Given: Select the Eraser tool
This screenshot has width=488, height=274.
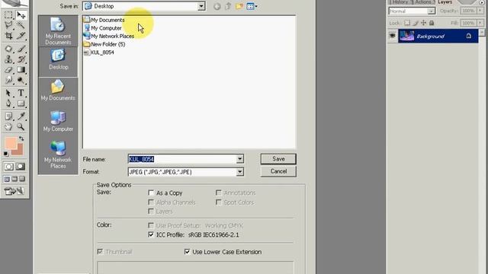Looking at the screenshot, I should click(x=8, y=69).
